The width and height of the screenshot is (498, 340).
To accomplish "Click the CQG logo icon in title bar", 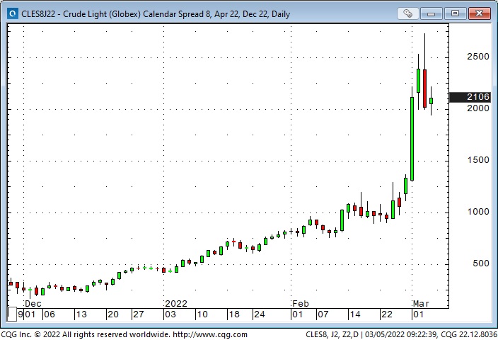I will pos(13,13).
